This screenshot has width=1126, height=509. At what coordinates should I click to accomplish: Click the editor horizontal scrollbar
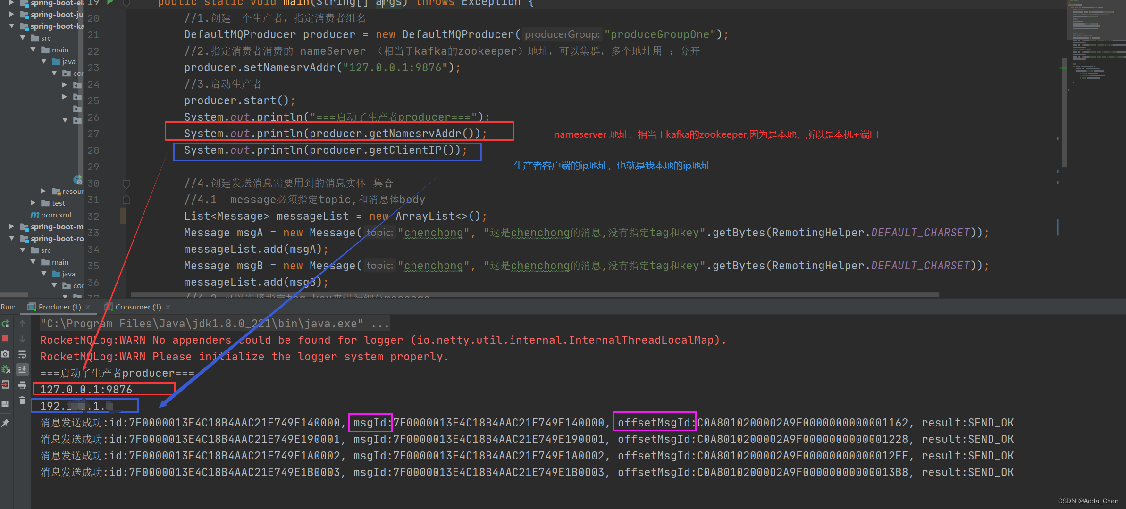click(535, 295)
